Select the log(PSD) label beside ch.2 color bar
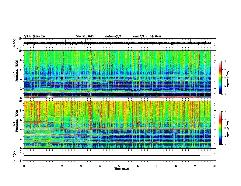This screenshot has width=241, height=186. [x=228, y=129]
